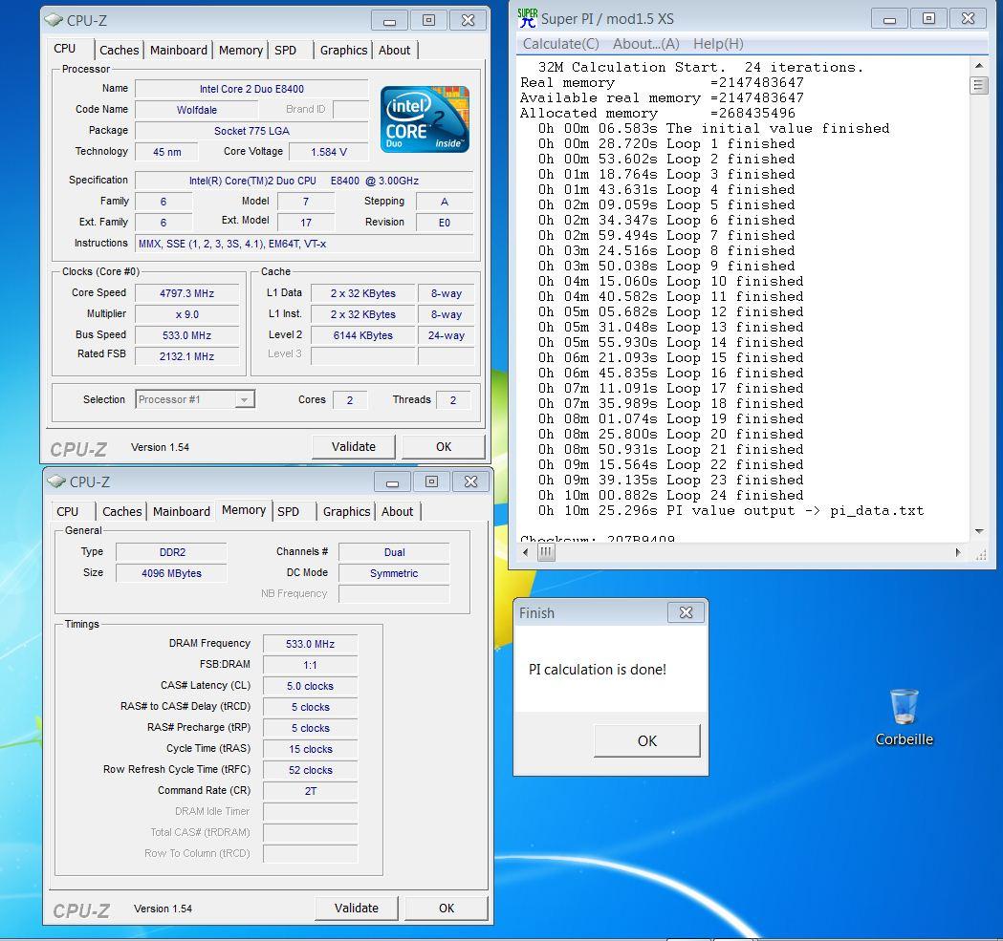Click the Intel Core 2 Duo logo
This screenshot has height=941, width=1003.
click(425, 119)
